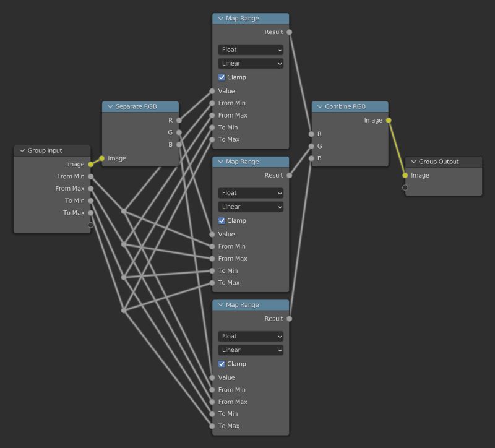495x448 pixels.
Task: Open the Linear interpolation dropdown on middle Map Range
Action: point(250,206)
